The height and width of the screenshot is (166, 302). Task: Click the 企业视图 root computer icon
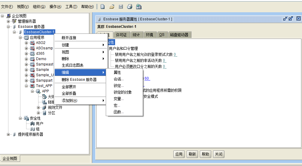pyautogui.click(x=9, y=16)
